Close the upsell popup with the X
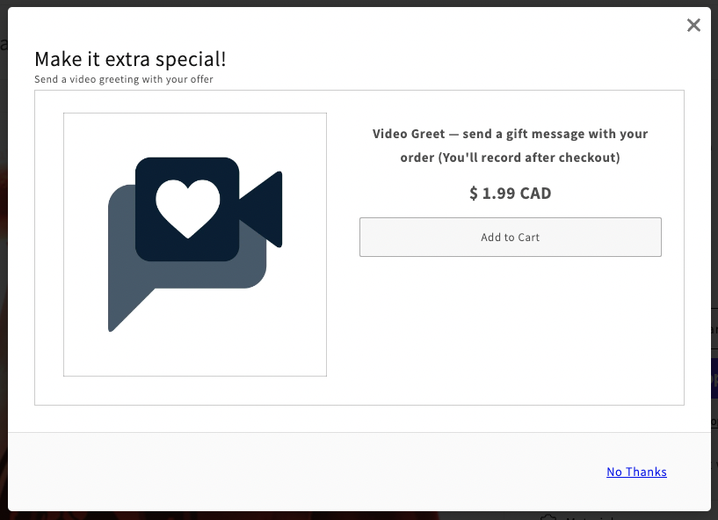 (693, 26)
